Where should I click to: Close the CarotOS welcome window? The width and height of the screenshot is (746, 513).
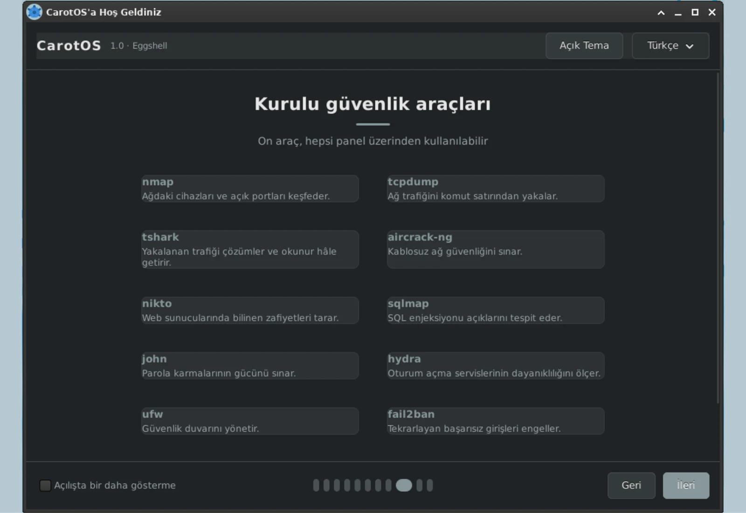712,13
